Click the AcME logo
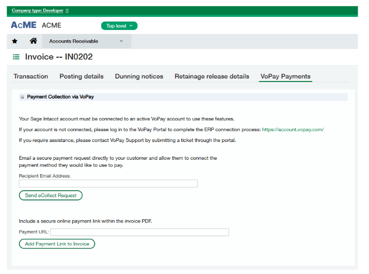369x274 pixels. pos(23,25)
